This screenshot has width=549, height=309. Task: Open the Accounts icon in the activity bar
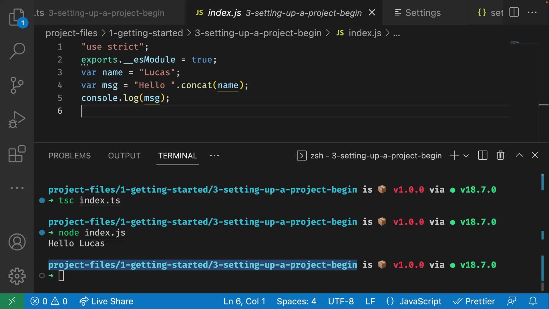[17, 242]
